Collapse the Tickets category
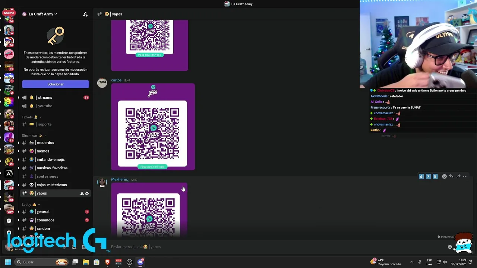477x268 pixels. (32, 117)
